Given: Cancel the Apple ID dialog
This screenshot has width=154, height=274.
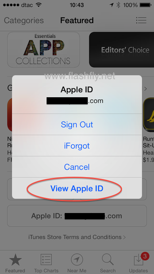Looking at the screenshot, I should (77, 167).
